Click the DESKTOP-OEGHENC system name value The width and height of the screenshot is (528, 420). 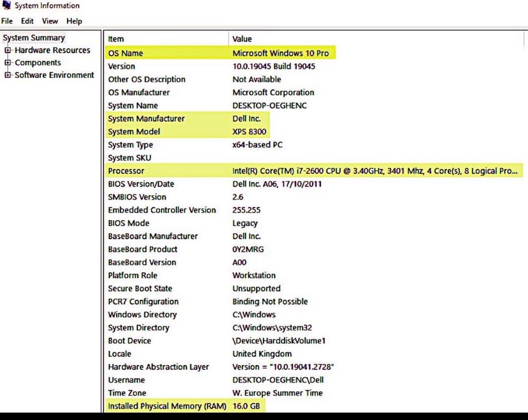(269, 105)
